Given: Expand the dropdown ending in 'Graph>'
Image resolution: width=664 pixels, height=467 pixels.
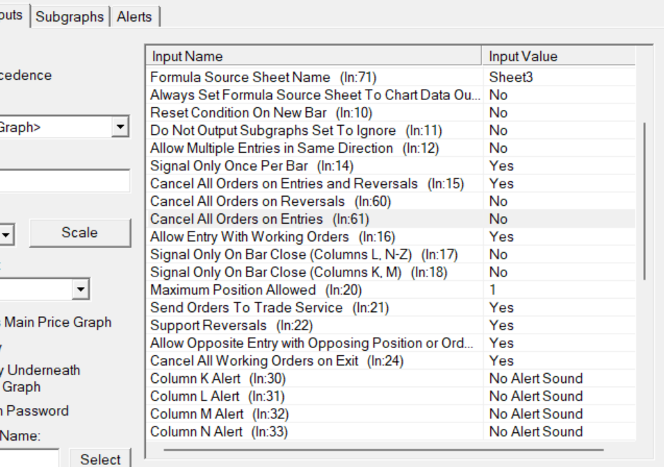Looking at the screenshot, I should (x=121, y=127).
